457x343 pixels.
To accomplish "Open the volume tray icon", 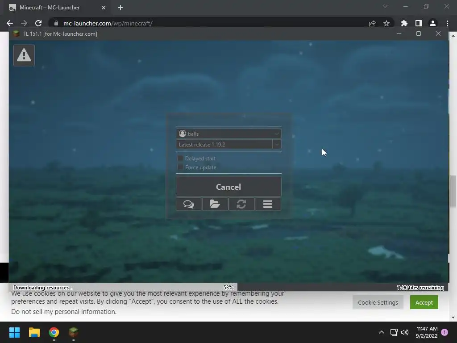I will click(405, 332).
